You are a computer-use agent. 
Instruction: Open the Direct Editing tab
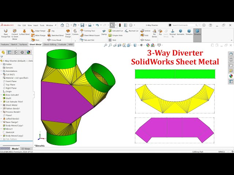click(x=50, y=44)
